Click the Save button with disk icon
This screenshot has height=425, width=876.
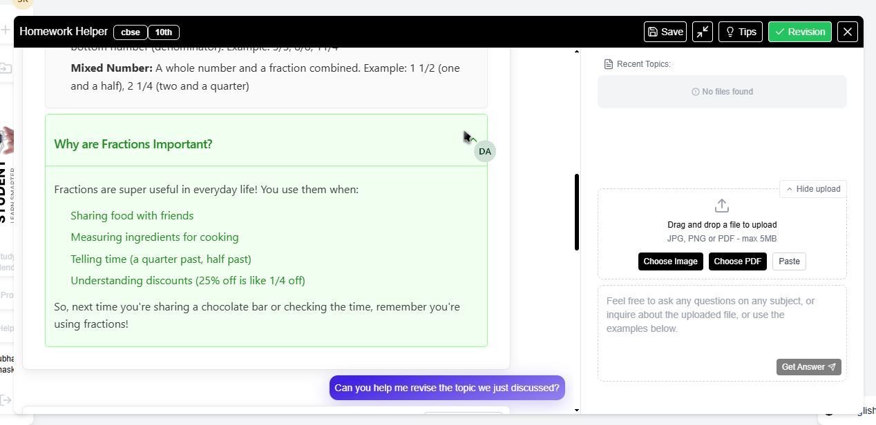pyautogui.click(x=665, y=32)
